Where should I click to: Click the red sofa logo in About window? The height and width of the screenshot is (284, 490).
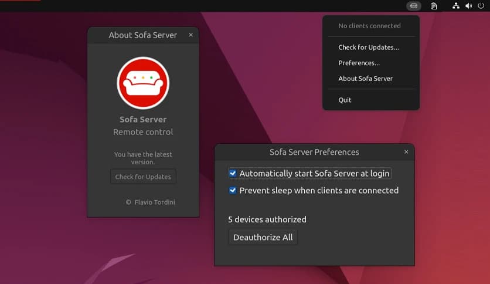[x=143, y=83]
